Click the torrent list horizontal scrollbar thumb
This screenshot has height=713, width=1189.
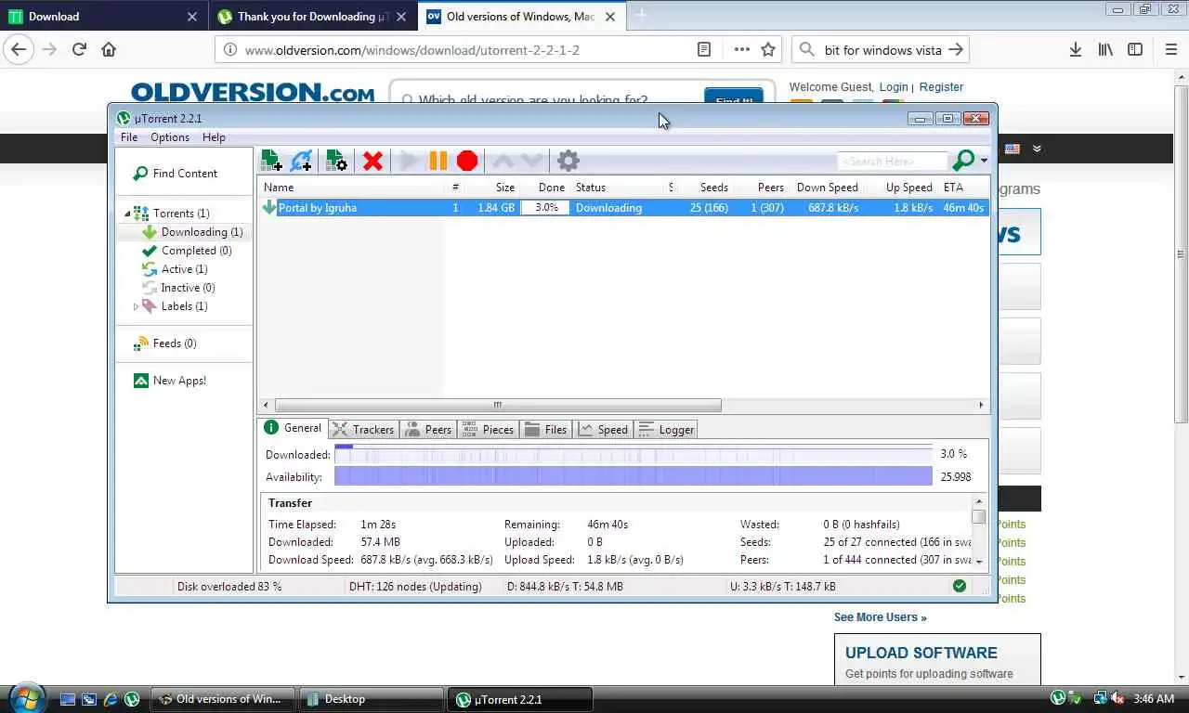click(x=498, y=405)
